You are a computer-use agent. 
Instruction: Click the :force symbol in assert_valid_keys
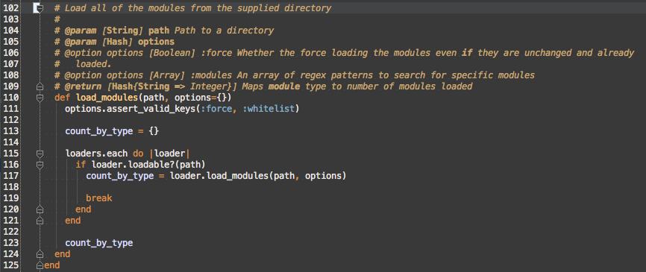tap(218, 109)
